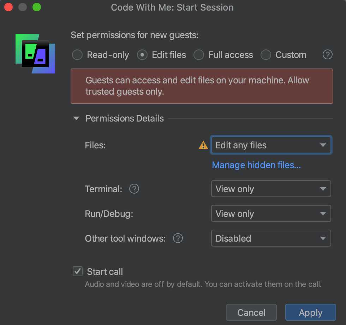
Task: Open the Other tool windows dropdown
Action: pos(271,238)
